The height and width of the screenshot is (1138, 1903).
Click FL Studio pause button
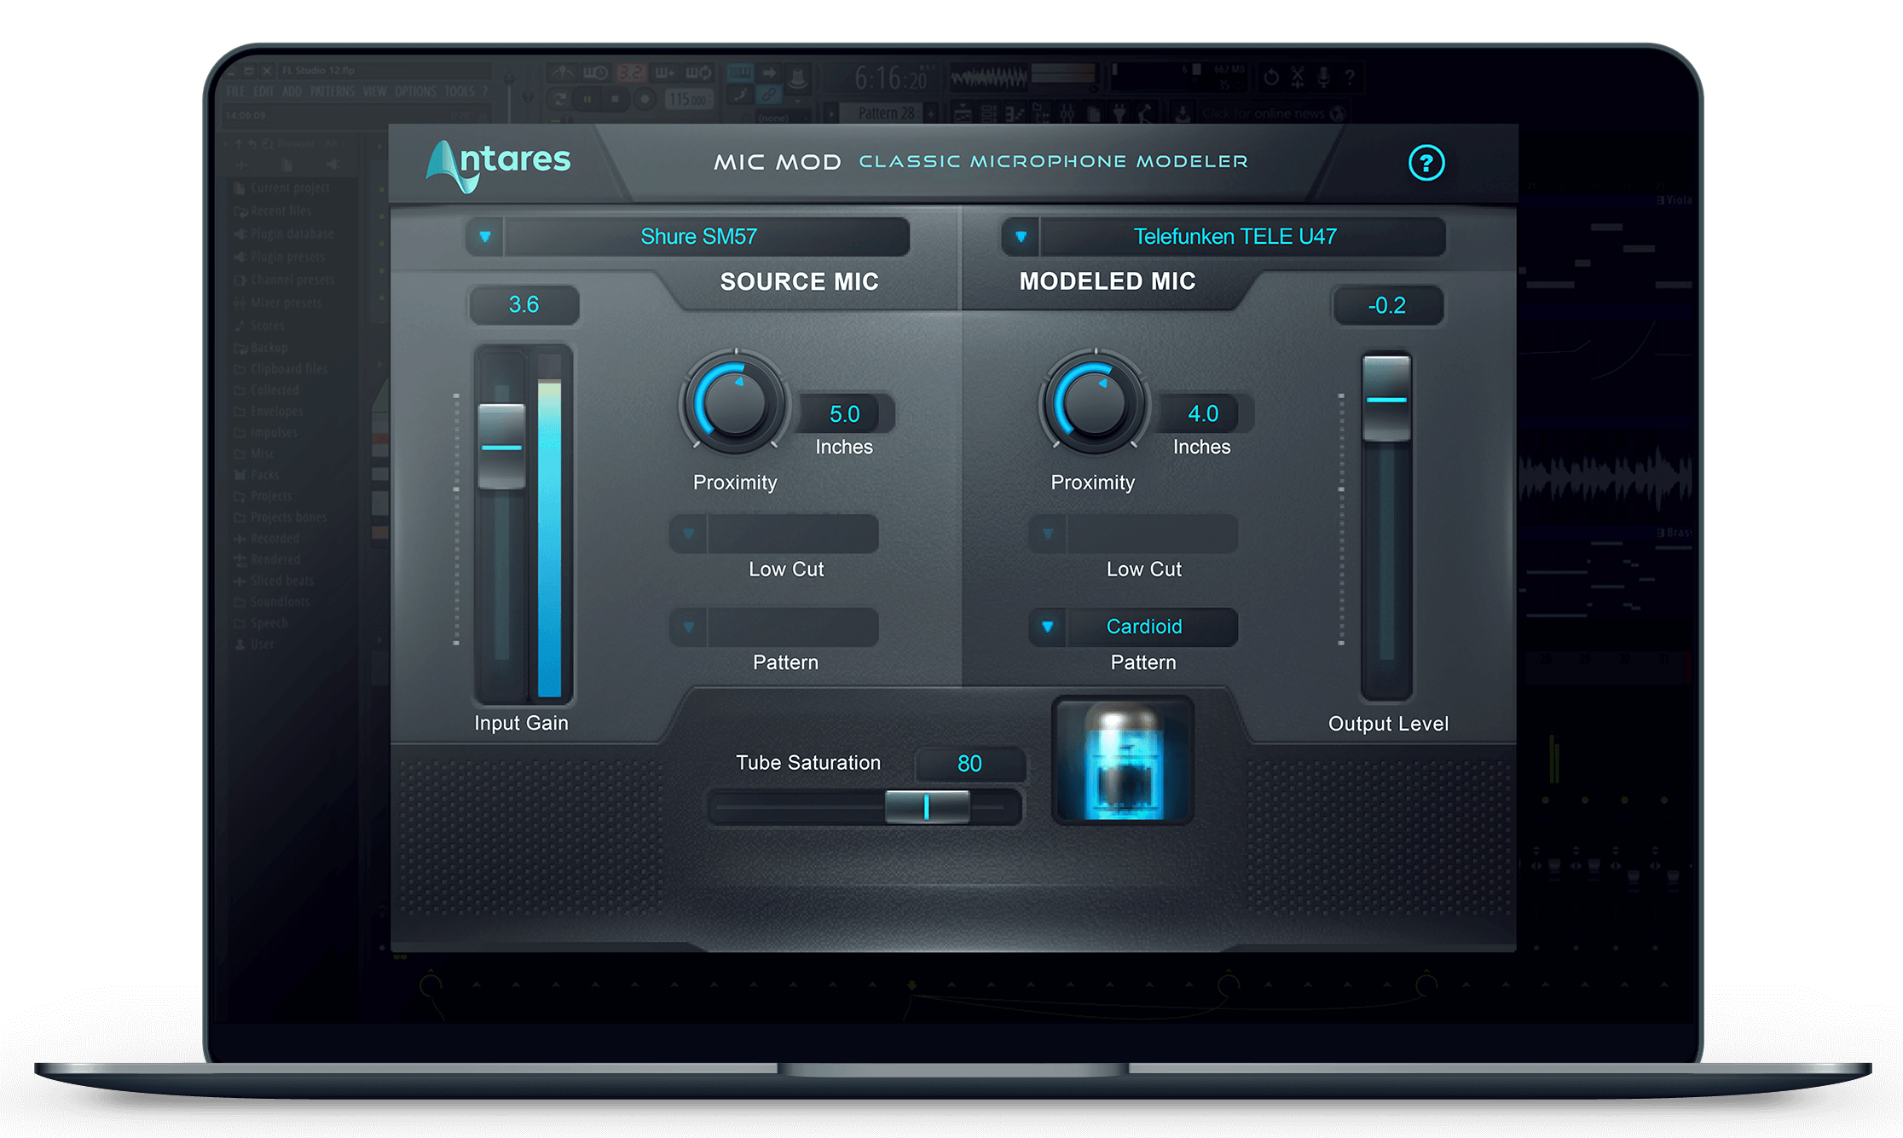[587, 99]
